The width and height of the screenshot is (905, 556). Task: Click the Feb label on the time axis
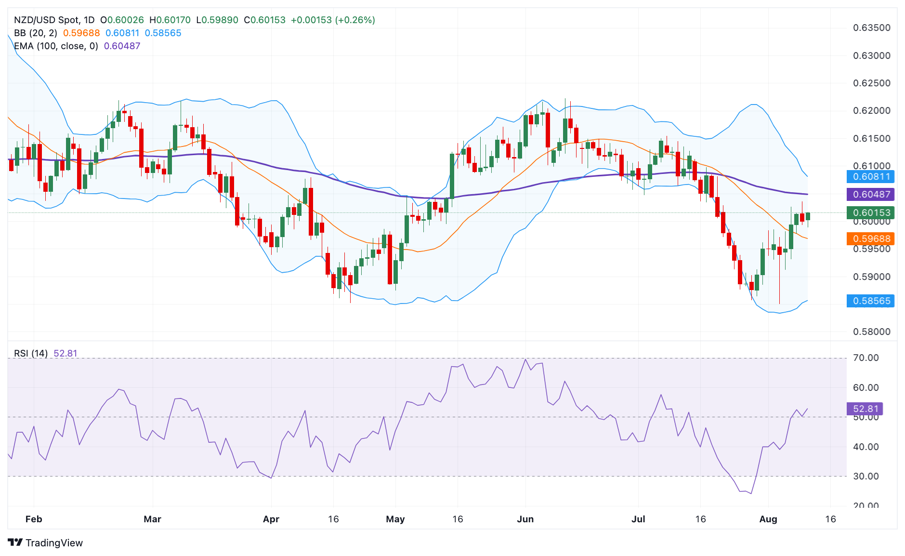tap(34, 519)
